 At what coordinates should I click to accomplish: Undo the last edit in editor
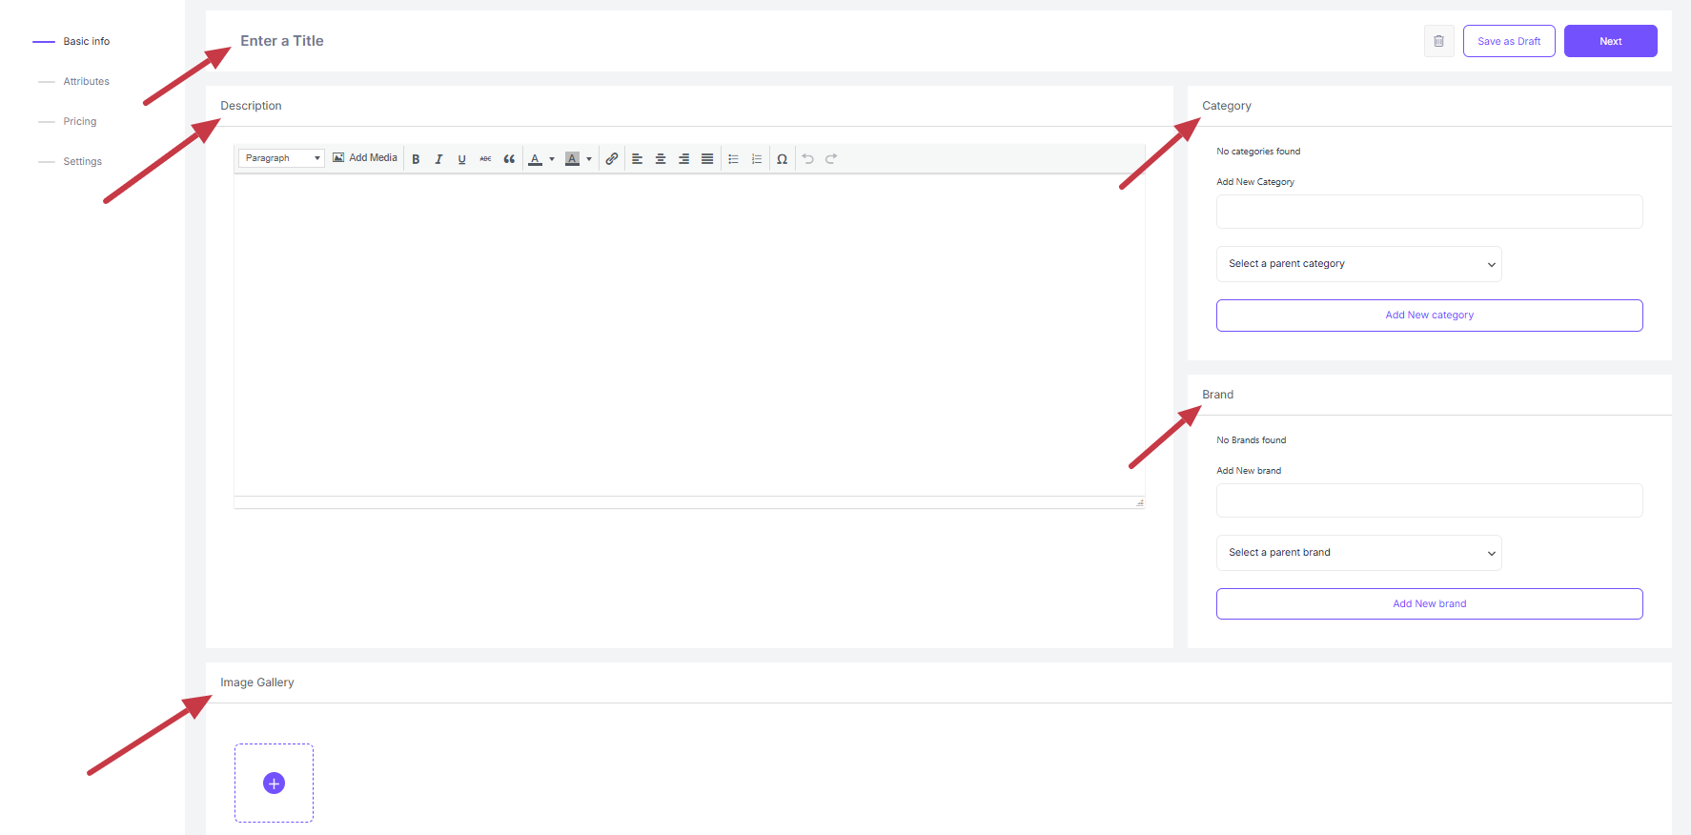tap(807, 159)
